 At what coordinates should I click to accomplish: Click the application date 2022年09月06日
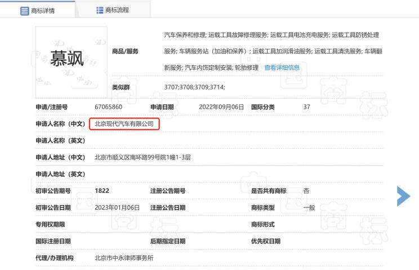click(x=221, y=107)
